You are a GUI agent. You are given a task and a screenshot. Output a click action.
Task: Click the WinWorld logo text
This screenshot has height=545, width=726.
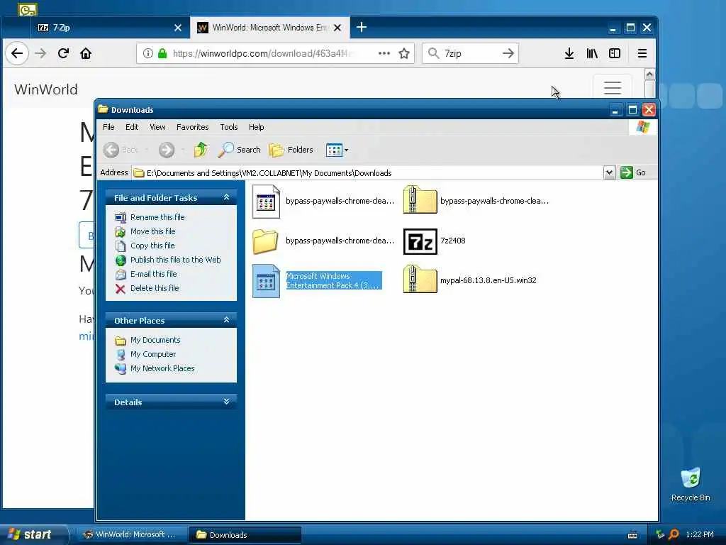click(46, 89)
